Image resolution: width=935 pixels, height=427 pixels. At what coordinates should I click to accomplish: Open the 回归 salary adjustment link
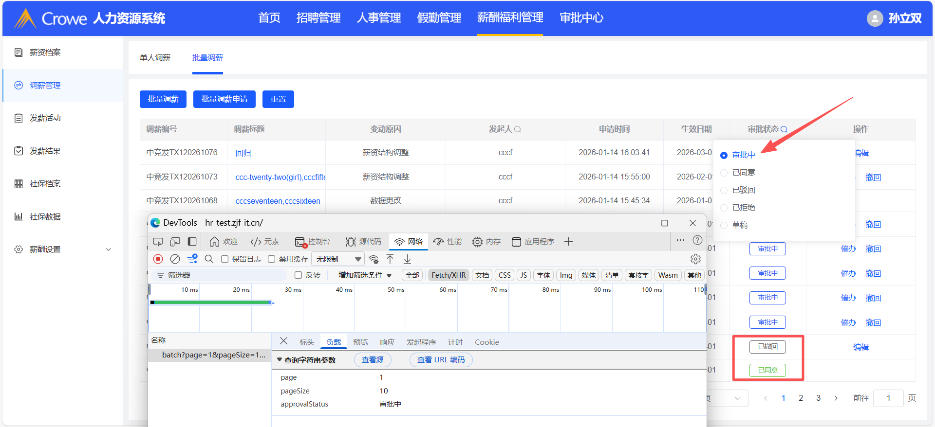click(243, 153)
